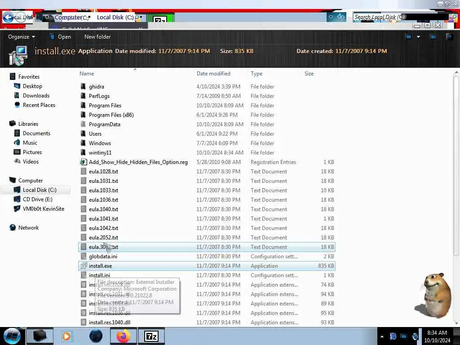The image size is (460, 345).
Task: Show hidden tray icons arrow
Action: (x=382, y=336)
